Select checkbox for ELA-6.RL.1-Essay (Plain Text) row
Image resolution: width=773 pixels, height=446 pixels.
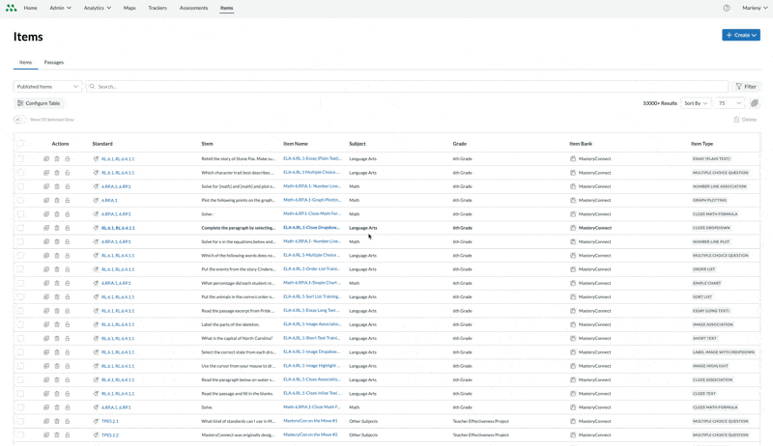click(20, 158)
